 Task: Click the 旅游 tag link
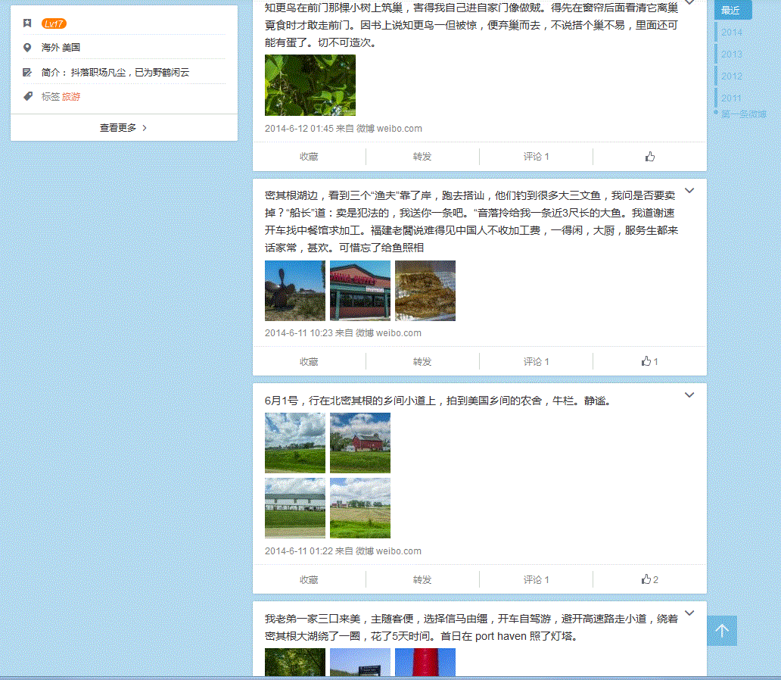(71, 97)
